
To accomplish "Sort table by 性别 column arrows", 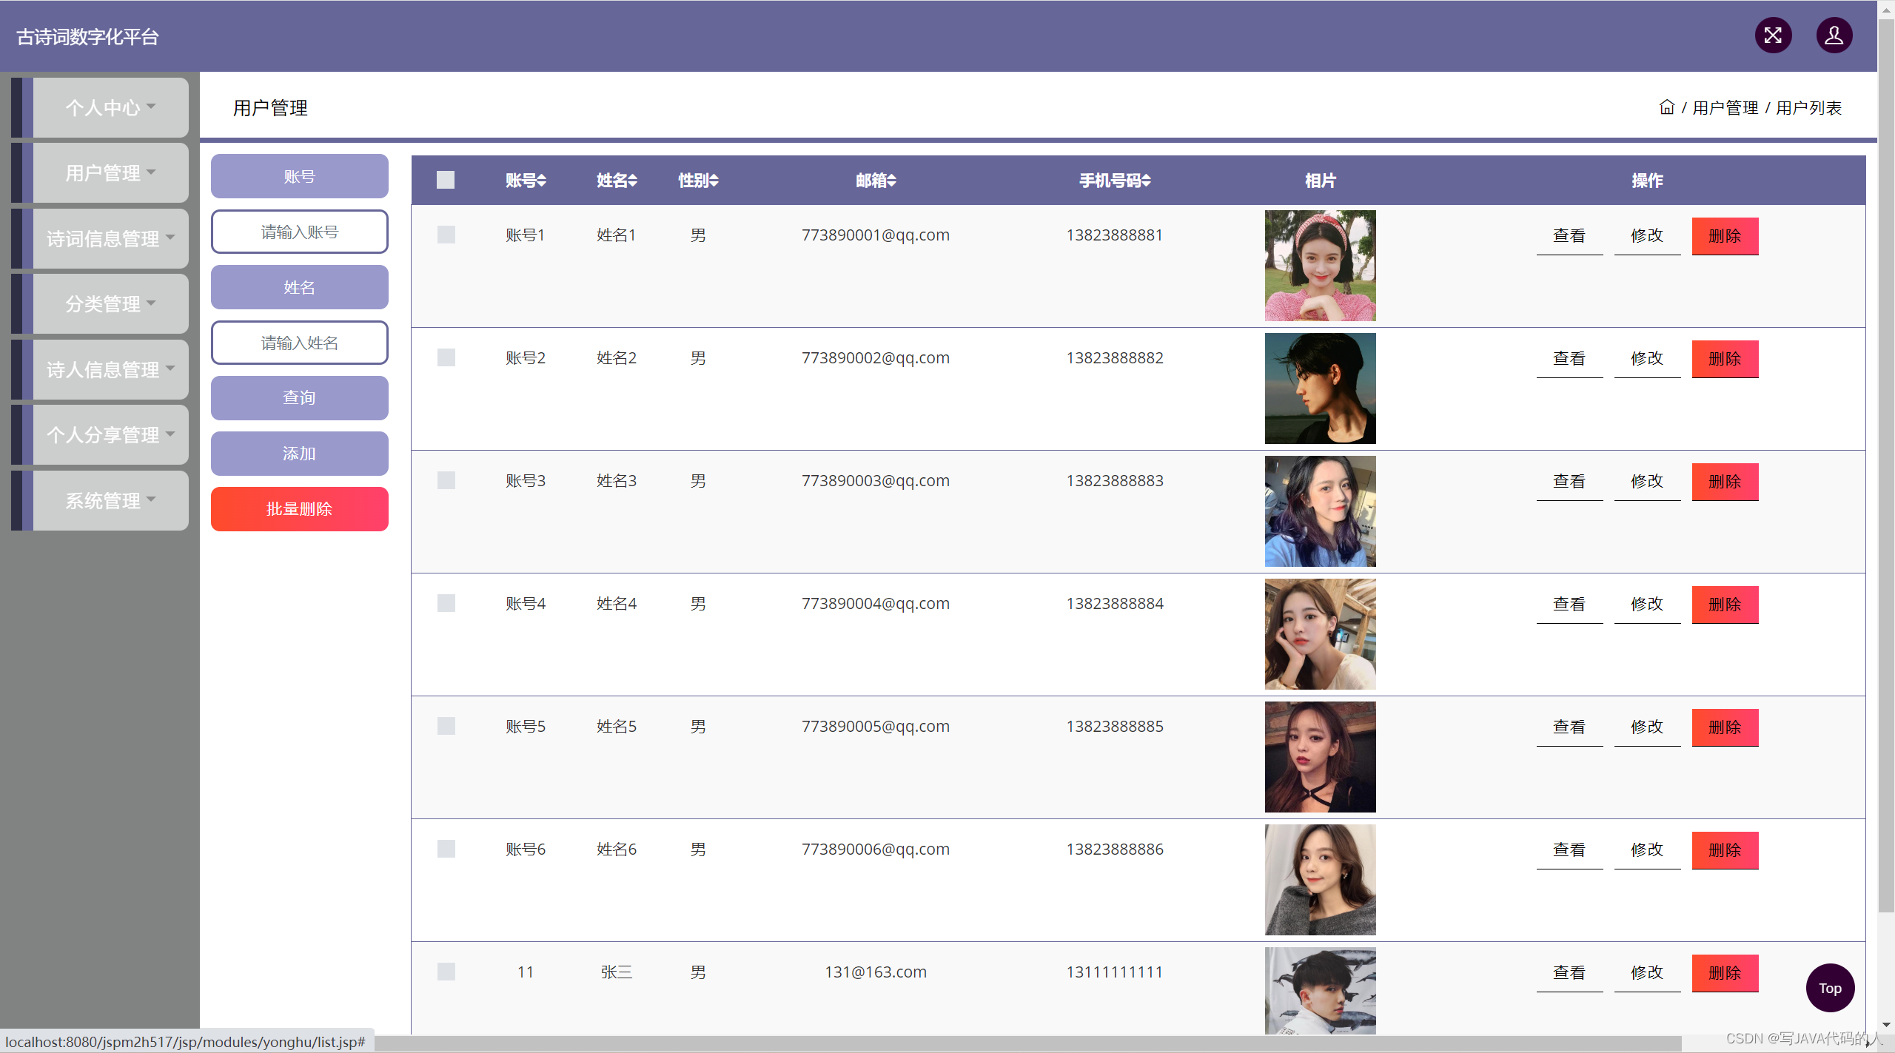I will tap(714, 181).
